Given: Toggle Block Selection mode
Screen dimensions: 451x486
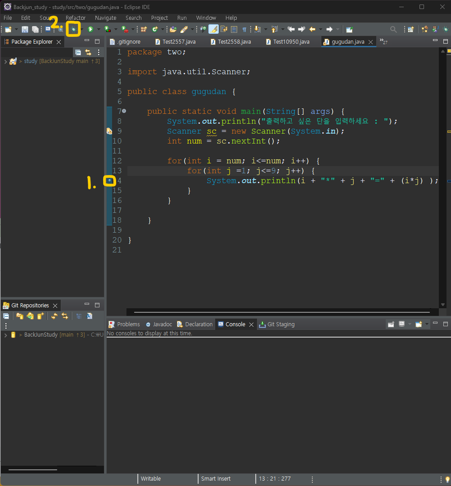Looking at the screenshot, I should point(235,29).
